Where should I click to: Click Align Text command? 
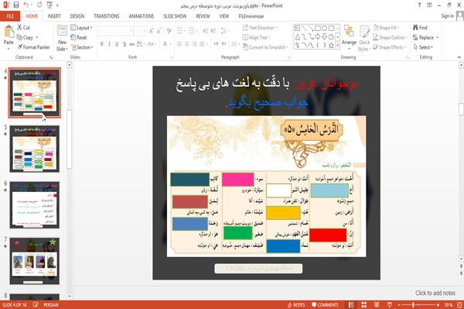click(x=256, y=37)
